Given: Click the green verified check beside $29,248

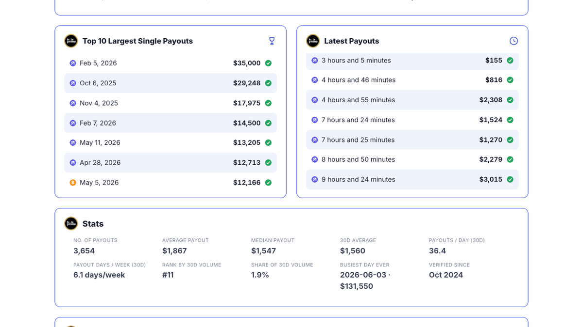Looking at the screenshot, I should (268, 83).
